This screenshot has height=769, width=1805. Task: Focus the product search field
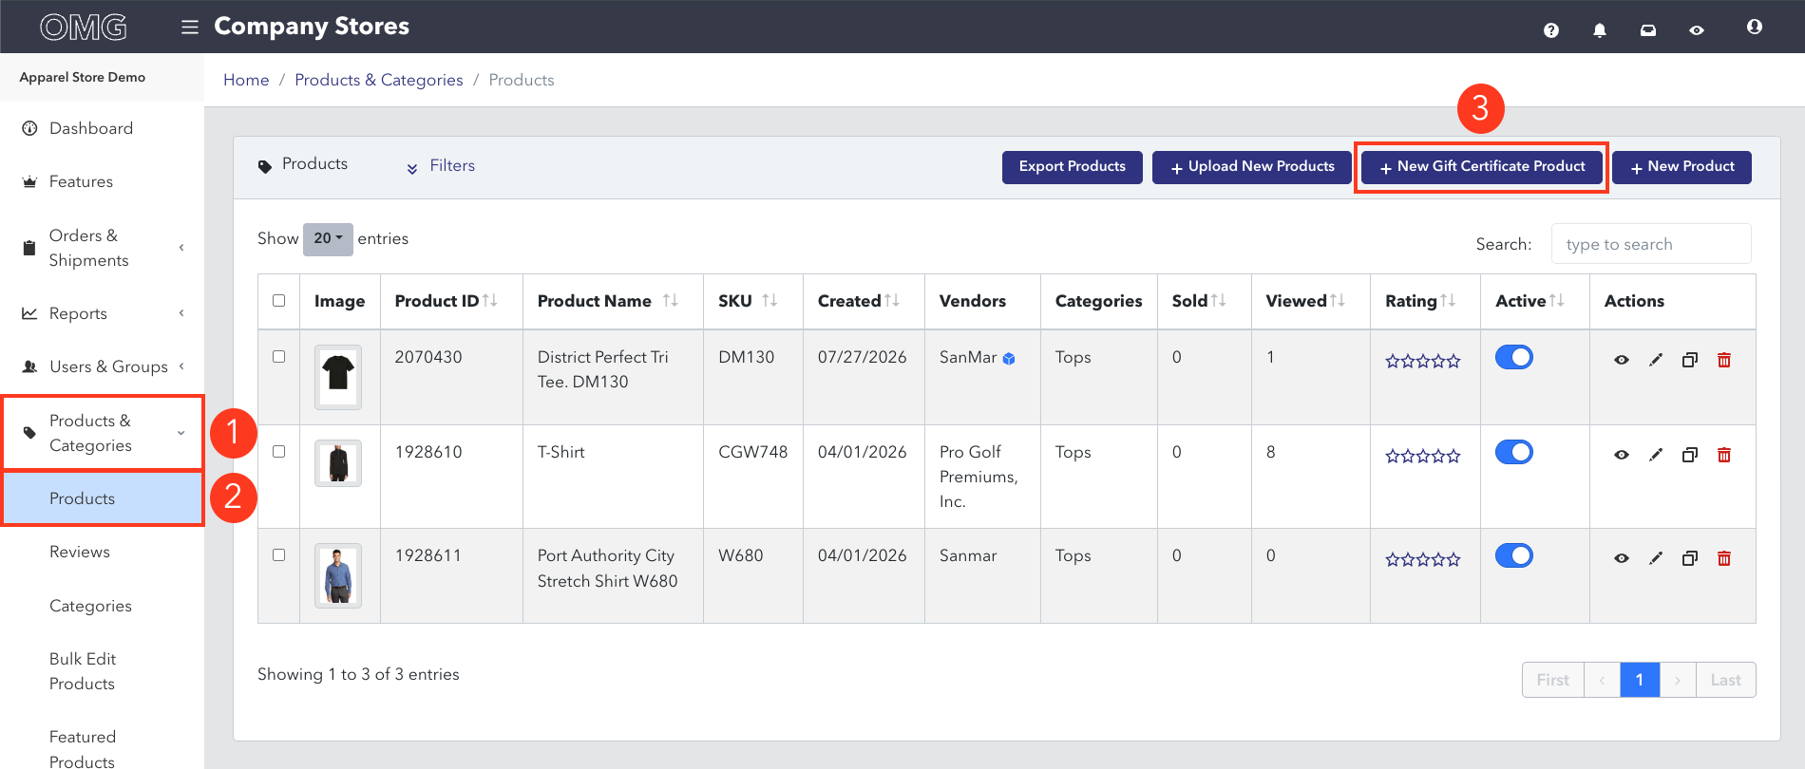1651,244
